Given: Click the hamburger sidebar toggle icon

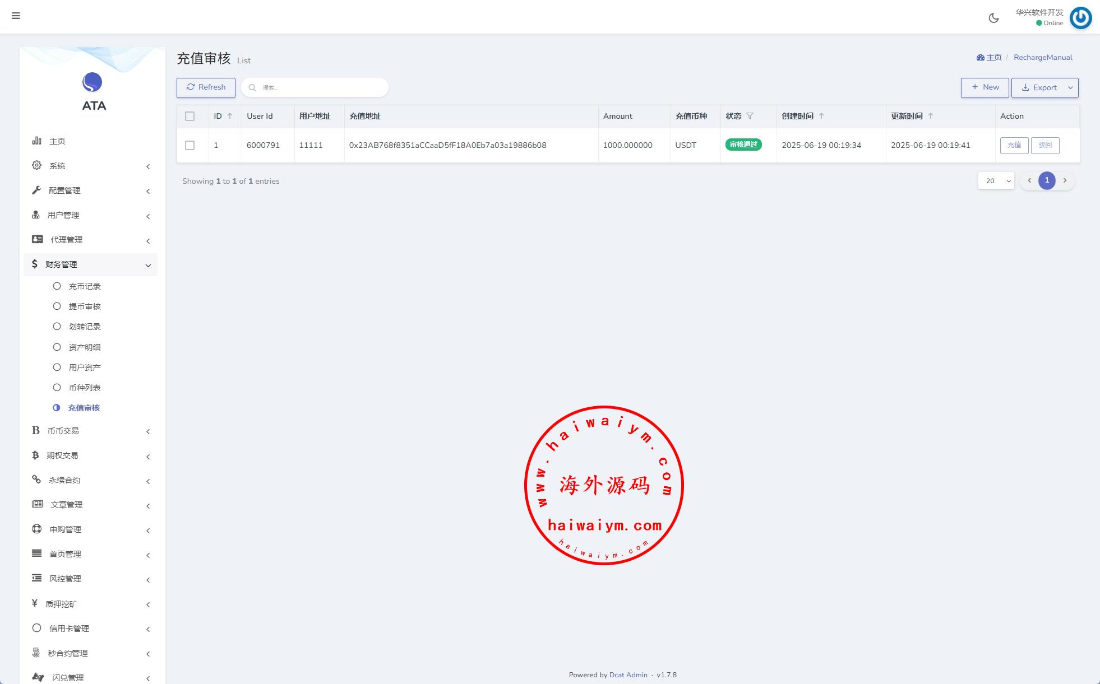Looking at the screenshot, I should [x=16, y=16].
